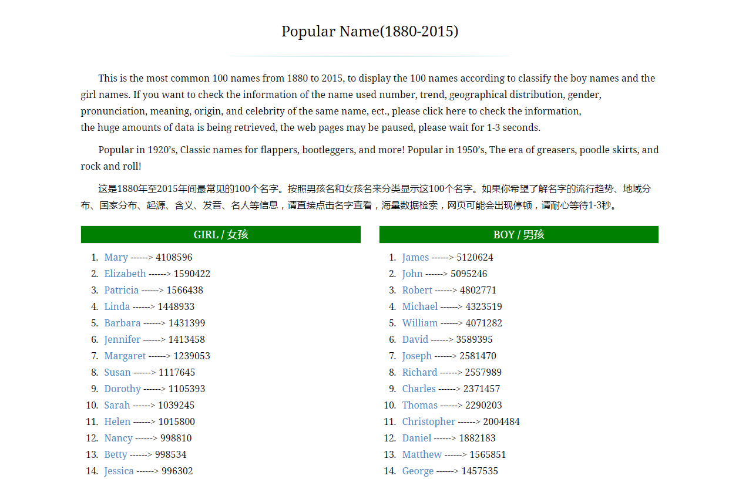View Robert name information
Screen dimensions: 739x479
(x=417, y=290)
